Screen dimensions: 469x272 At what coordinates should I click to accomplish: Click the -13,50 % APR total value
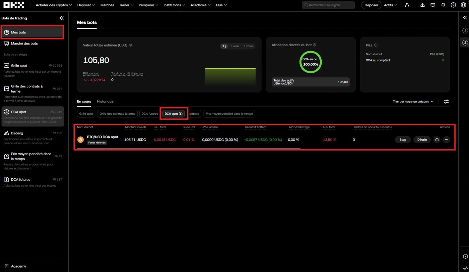coord(329,140)
